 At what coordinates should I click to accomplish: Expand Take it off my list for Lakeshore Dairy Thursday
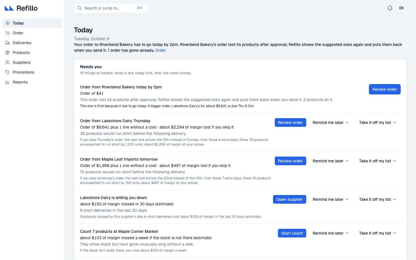(x=378, y=122)
